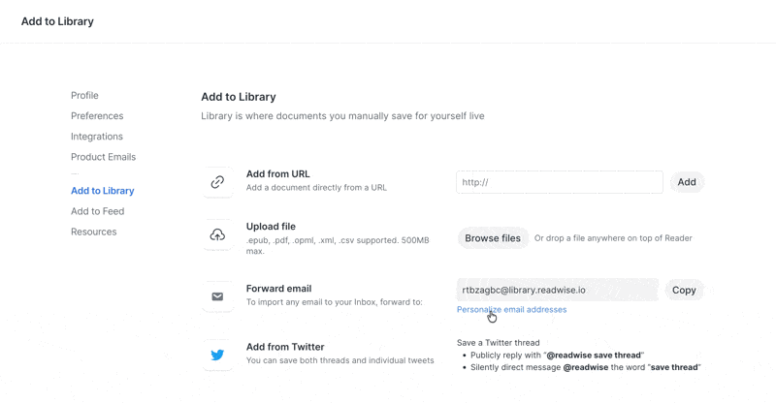Viewport: 776px width, 403px height.
Task: Click the Upload file heading text
Action: 271,227
